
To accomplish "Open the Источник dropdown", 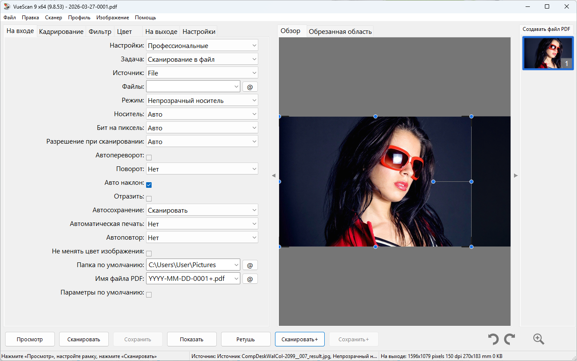I will point(202,73).
